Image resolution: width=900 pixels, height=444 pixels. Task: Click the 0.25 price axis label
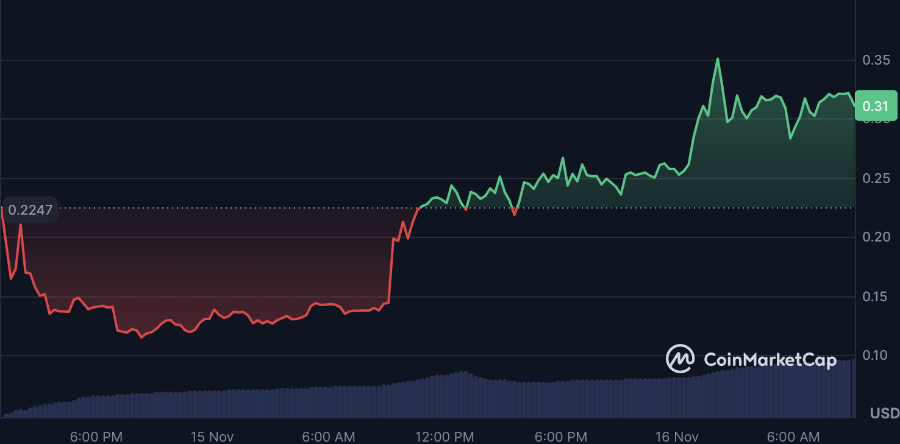point(876,178)
